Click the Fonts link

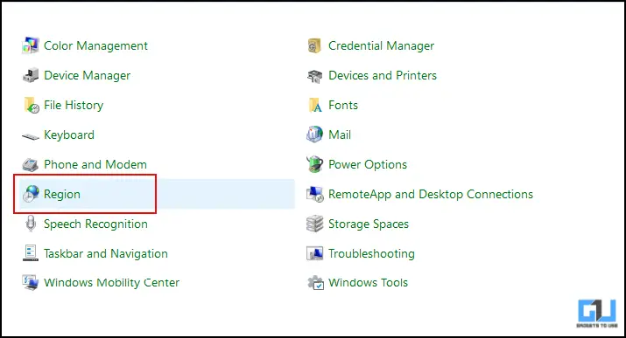pos(343,105)
